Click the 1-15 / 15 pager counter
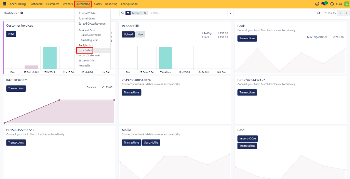350x179 pixels. tap(331, 13)
